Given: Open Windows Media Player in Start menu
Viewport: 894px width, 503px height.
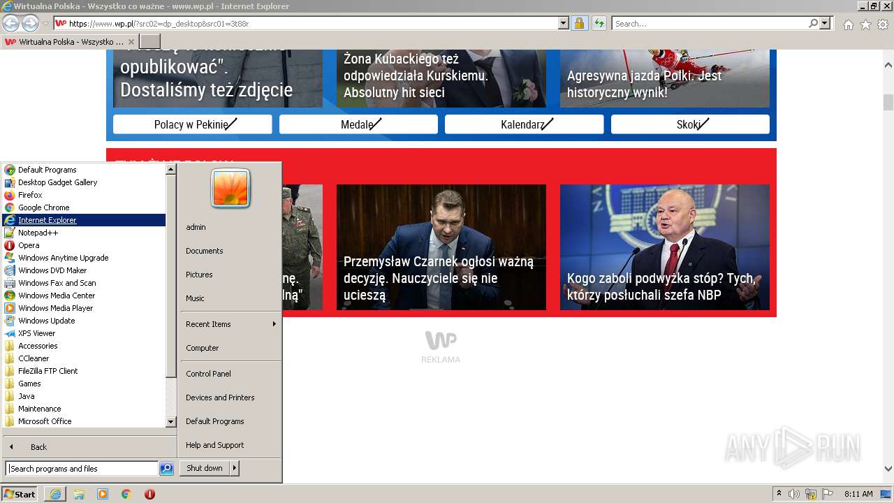Looking at the screenshot, I should click(55, 308).
